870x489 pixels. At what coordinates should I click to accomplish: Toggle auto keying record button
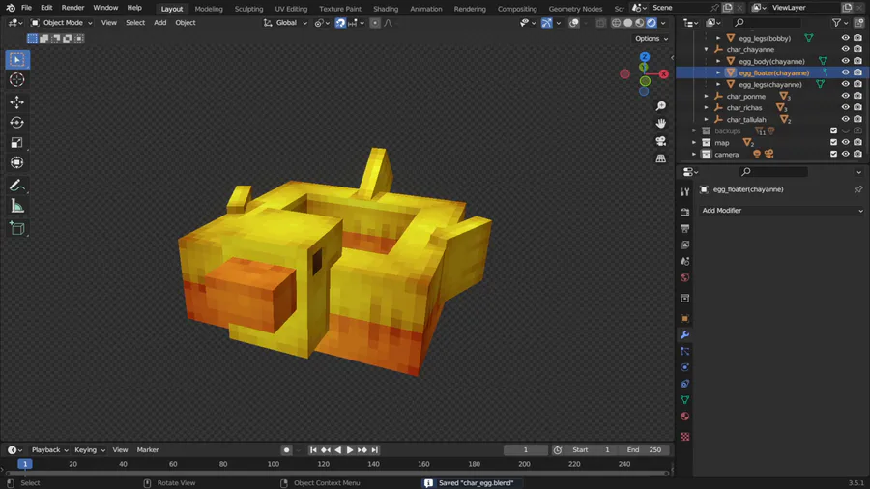286,450
